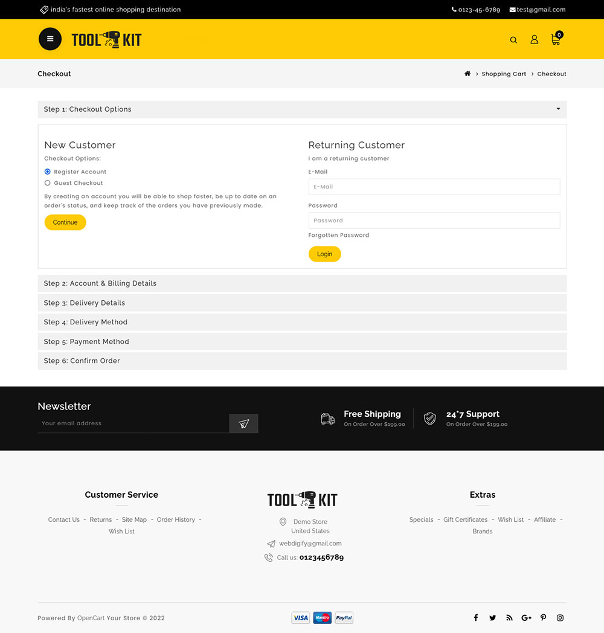Viewport: 604px width, 633px height.
Task: Open the Facebook social icon
Action: point(476,618)
